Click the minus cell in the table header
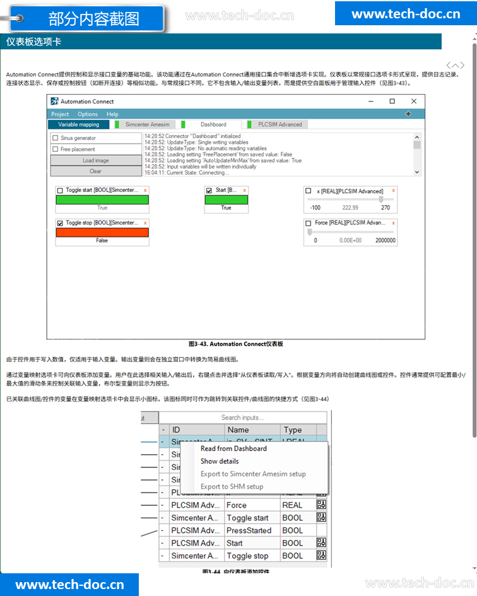This screenshot has height=596, width=477. pos(163,430)
